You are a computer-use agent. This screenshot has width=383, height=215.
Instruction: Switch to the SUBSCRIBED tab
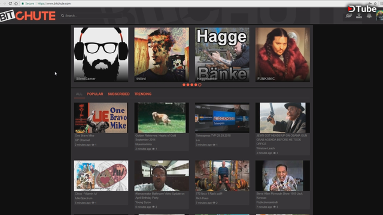point(118,94)
